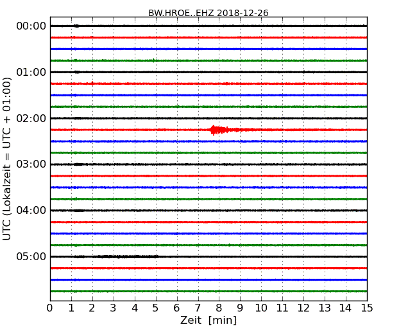The image size is (417, 334).
Task: Click the plot title BW.HROE..EHZ 2018-12-26
Action: click(208, 13)
